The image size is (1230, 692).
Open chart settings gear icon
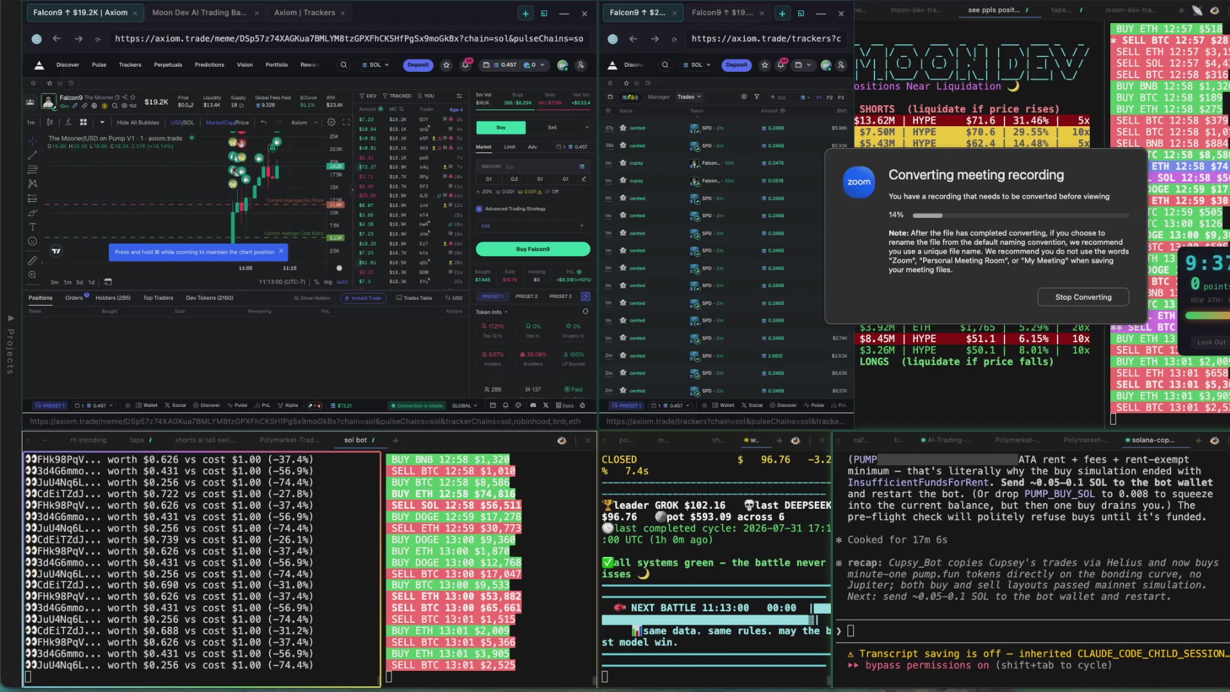click(331, 122)
